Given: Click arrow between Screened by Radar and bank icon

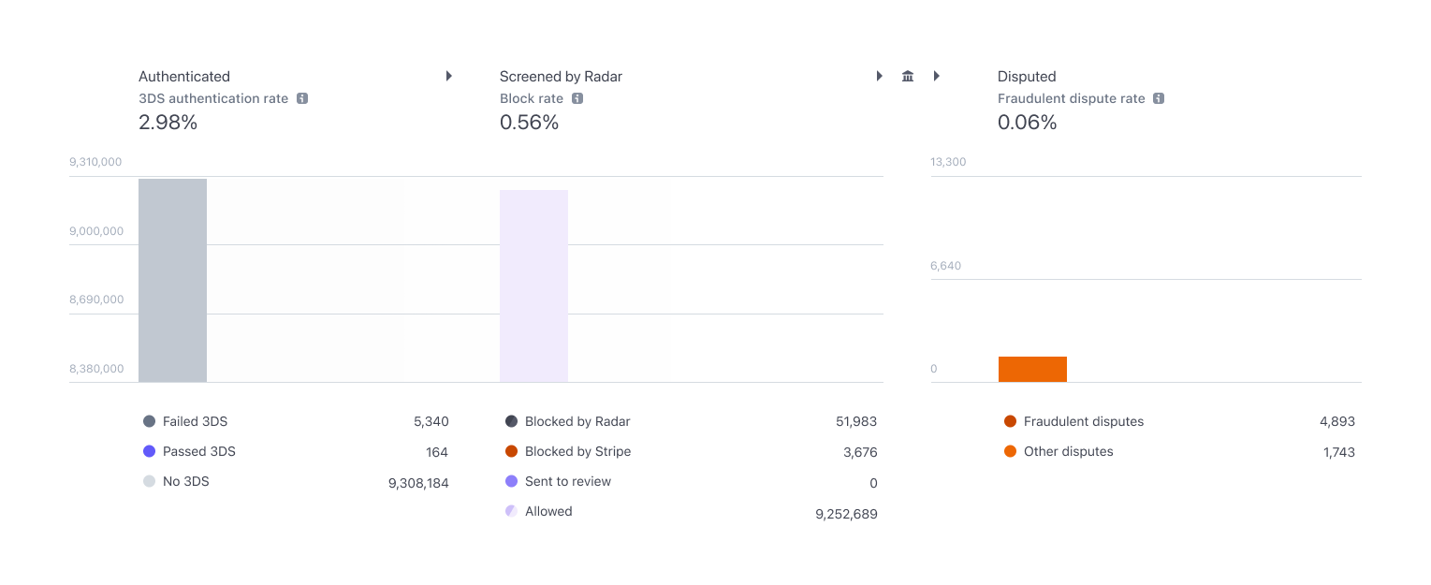Looking at the screenshot, I should [879, 76].
